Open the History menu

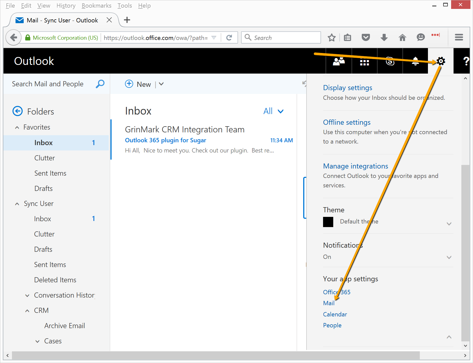click(66, 6)
